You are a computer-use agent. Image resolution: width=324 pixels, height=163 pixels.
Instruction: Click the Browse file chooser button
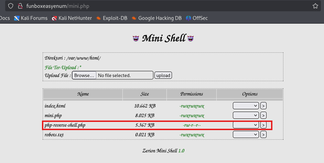coord(84,75)
